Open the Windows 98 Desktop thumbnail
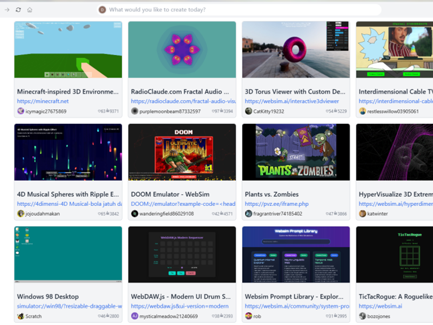The height and width of the screenshot is (325, 433). tap(68, 255)
